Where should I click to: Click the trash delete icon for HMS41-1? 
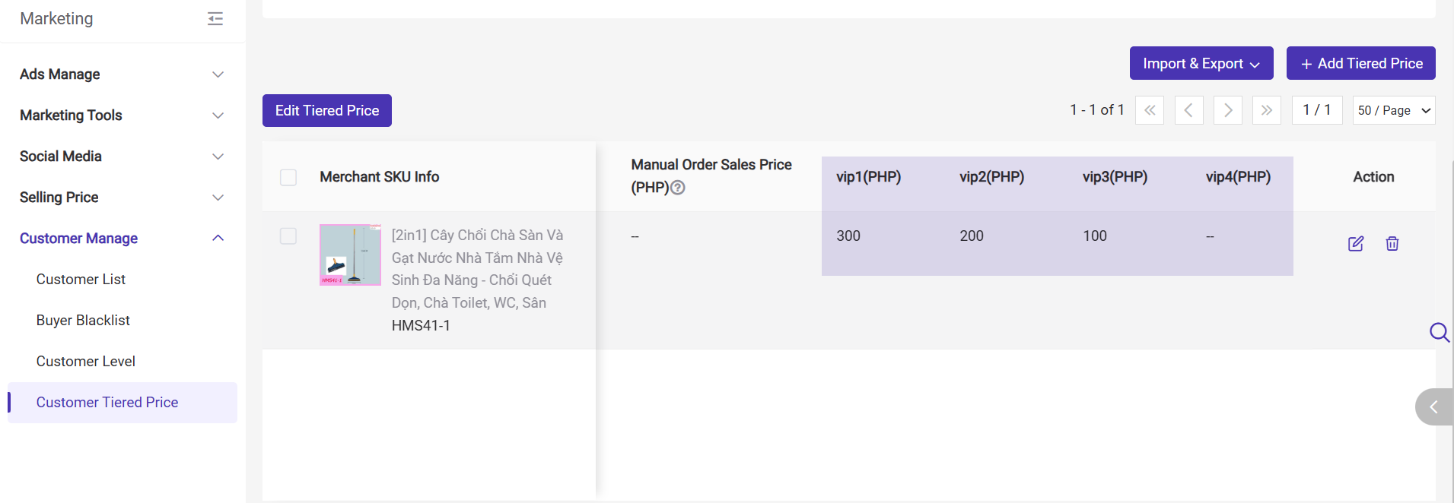1392,244
